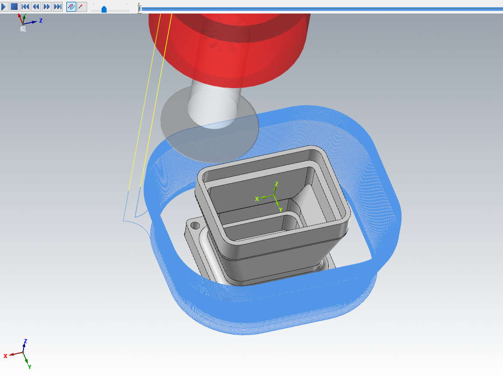Start toolpath backplot with the Play button
The width and height of the screenshot is (503, 377).
(4, 7)
